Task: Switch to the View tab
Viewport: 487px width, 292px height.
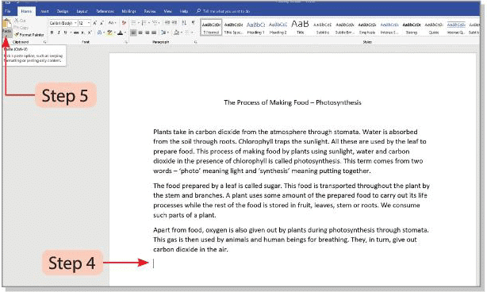Action: (167, 11)
